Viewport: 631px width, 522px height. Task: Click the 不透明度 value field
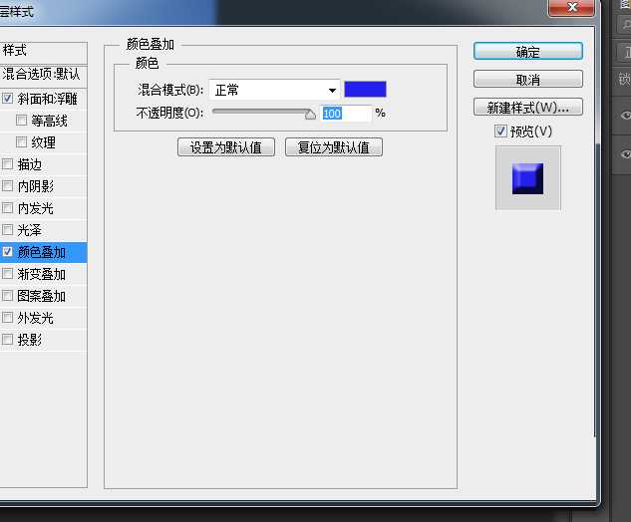346,114
